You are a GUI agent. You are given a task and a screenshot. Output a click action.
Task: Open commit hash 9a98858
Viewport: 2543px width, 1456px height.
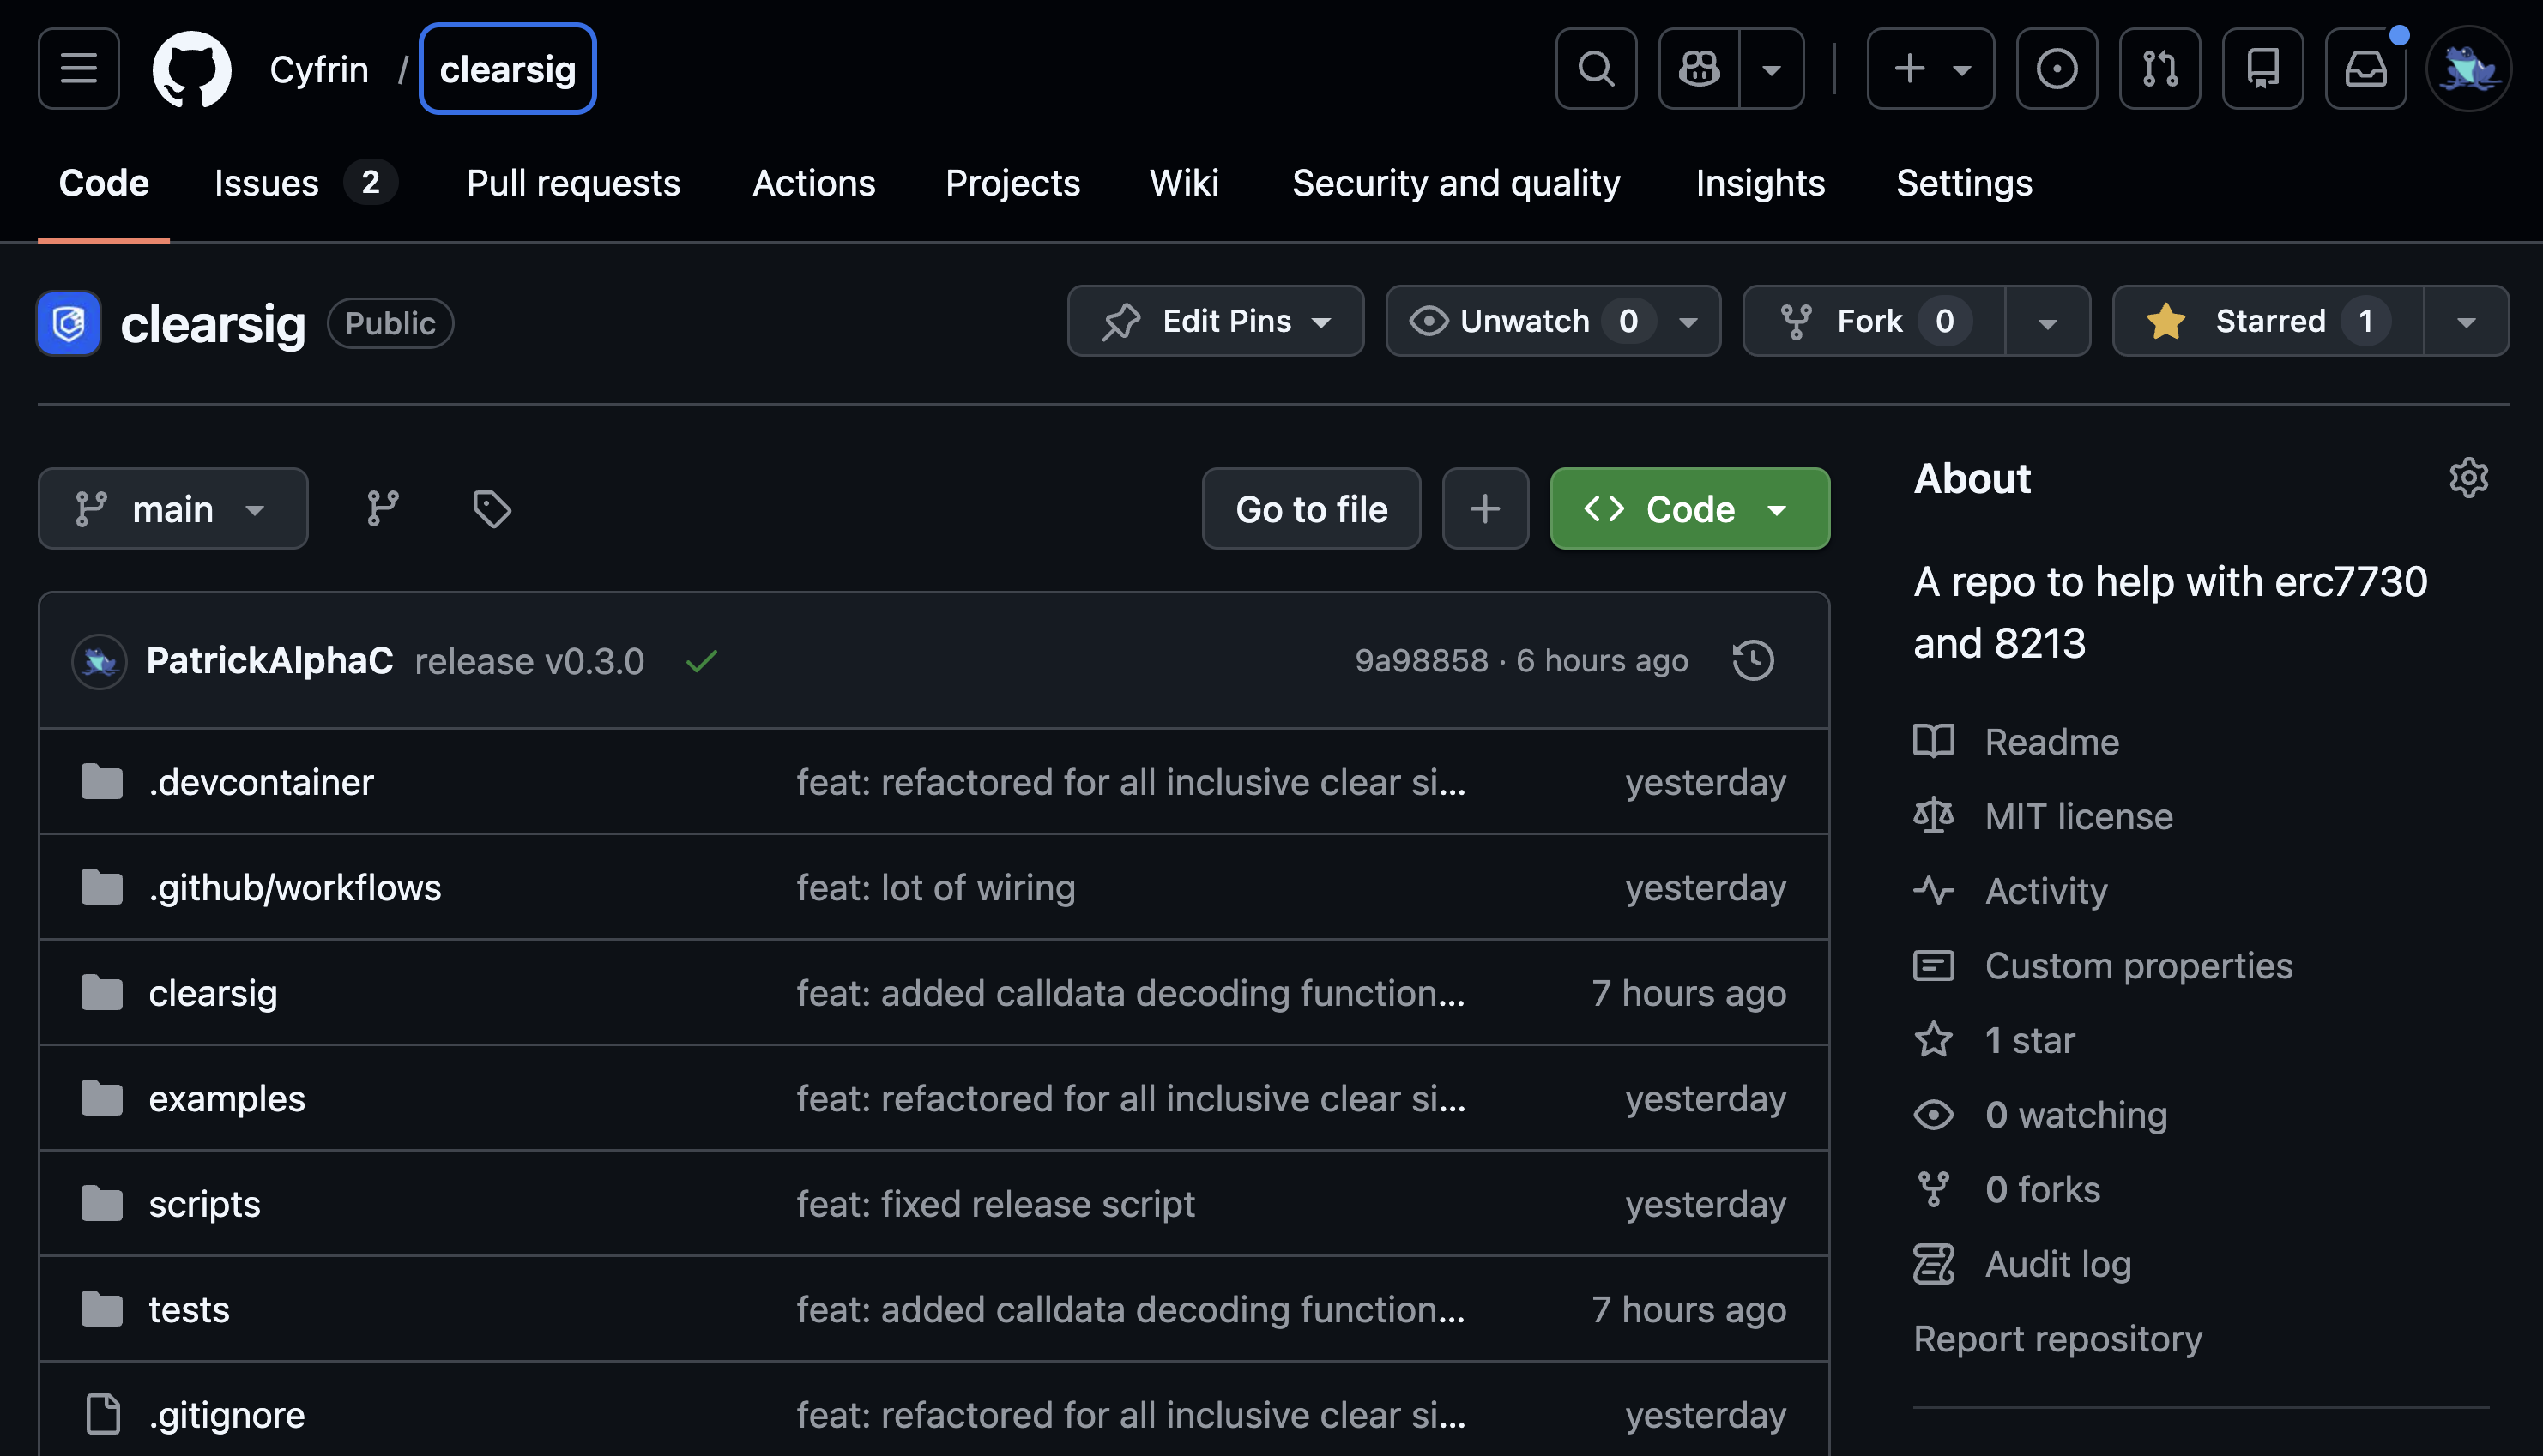(x=1422, y=661)
